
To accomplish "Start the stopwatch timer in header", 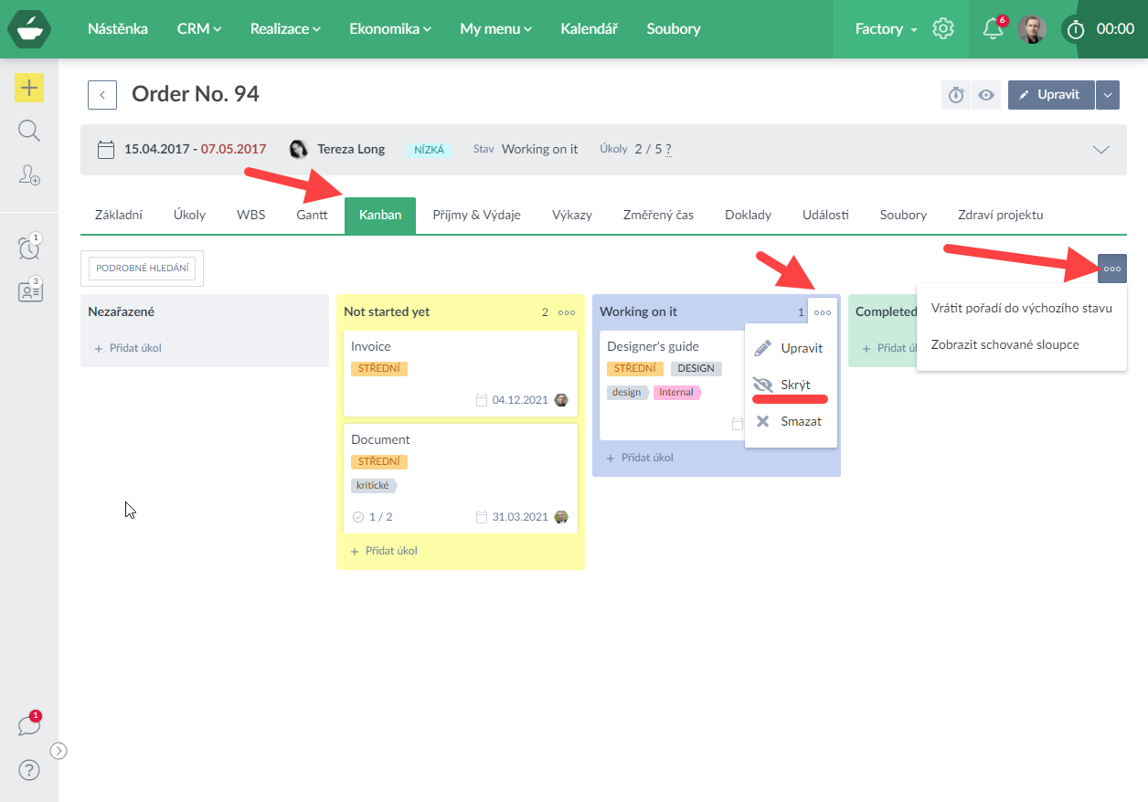I will pos(1076,29).
